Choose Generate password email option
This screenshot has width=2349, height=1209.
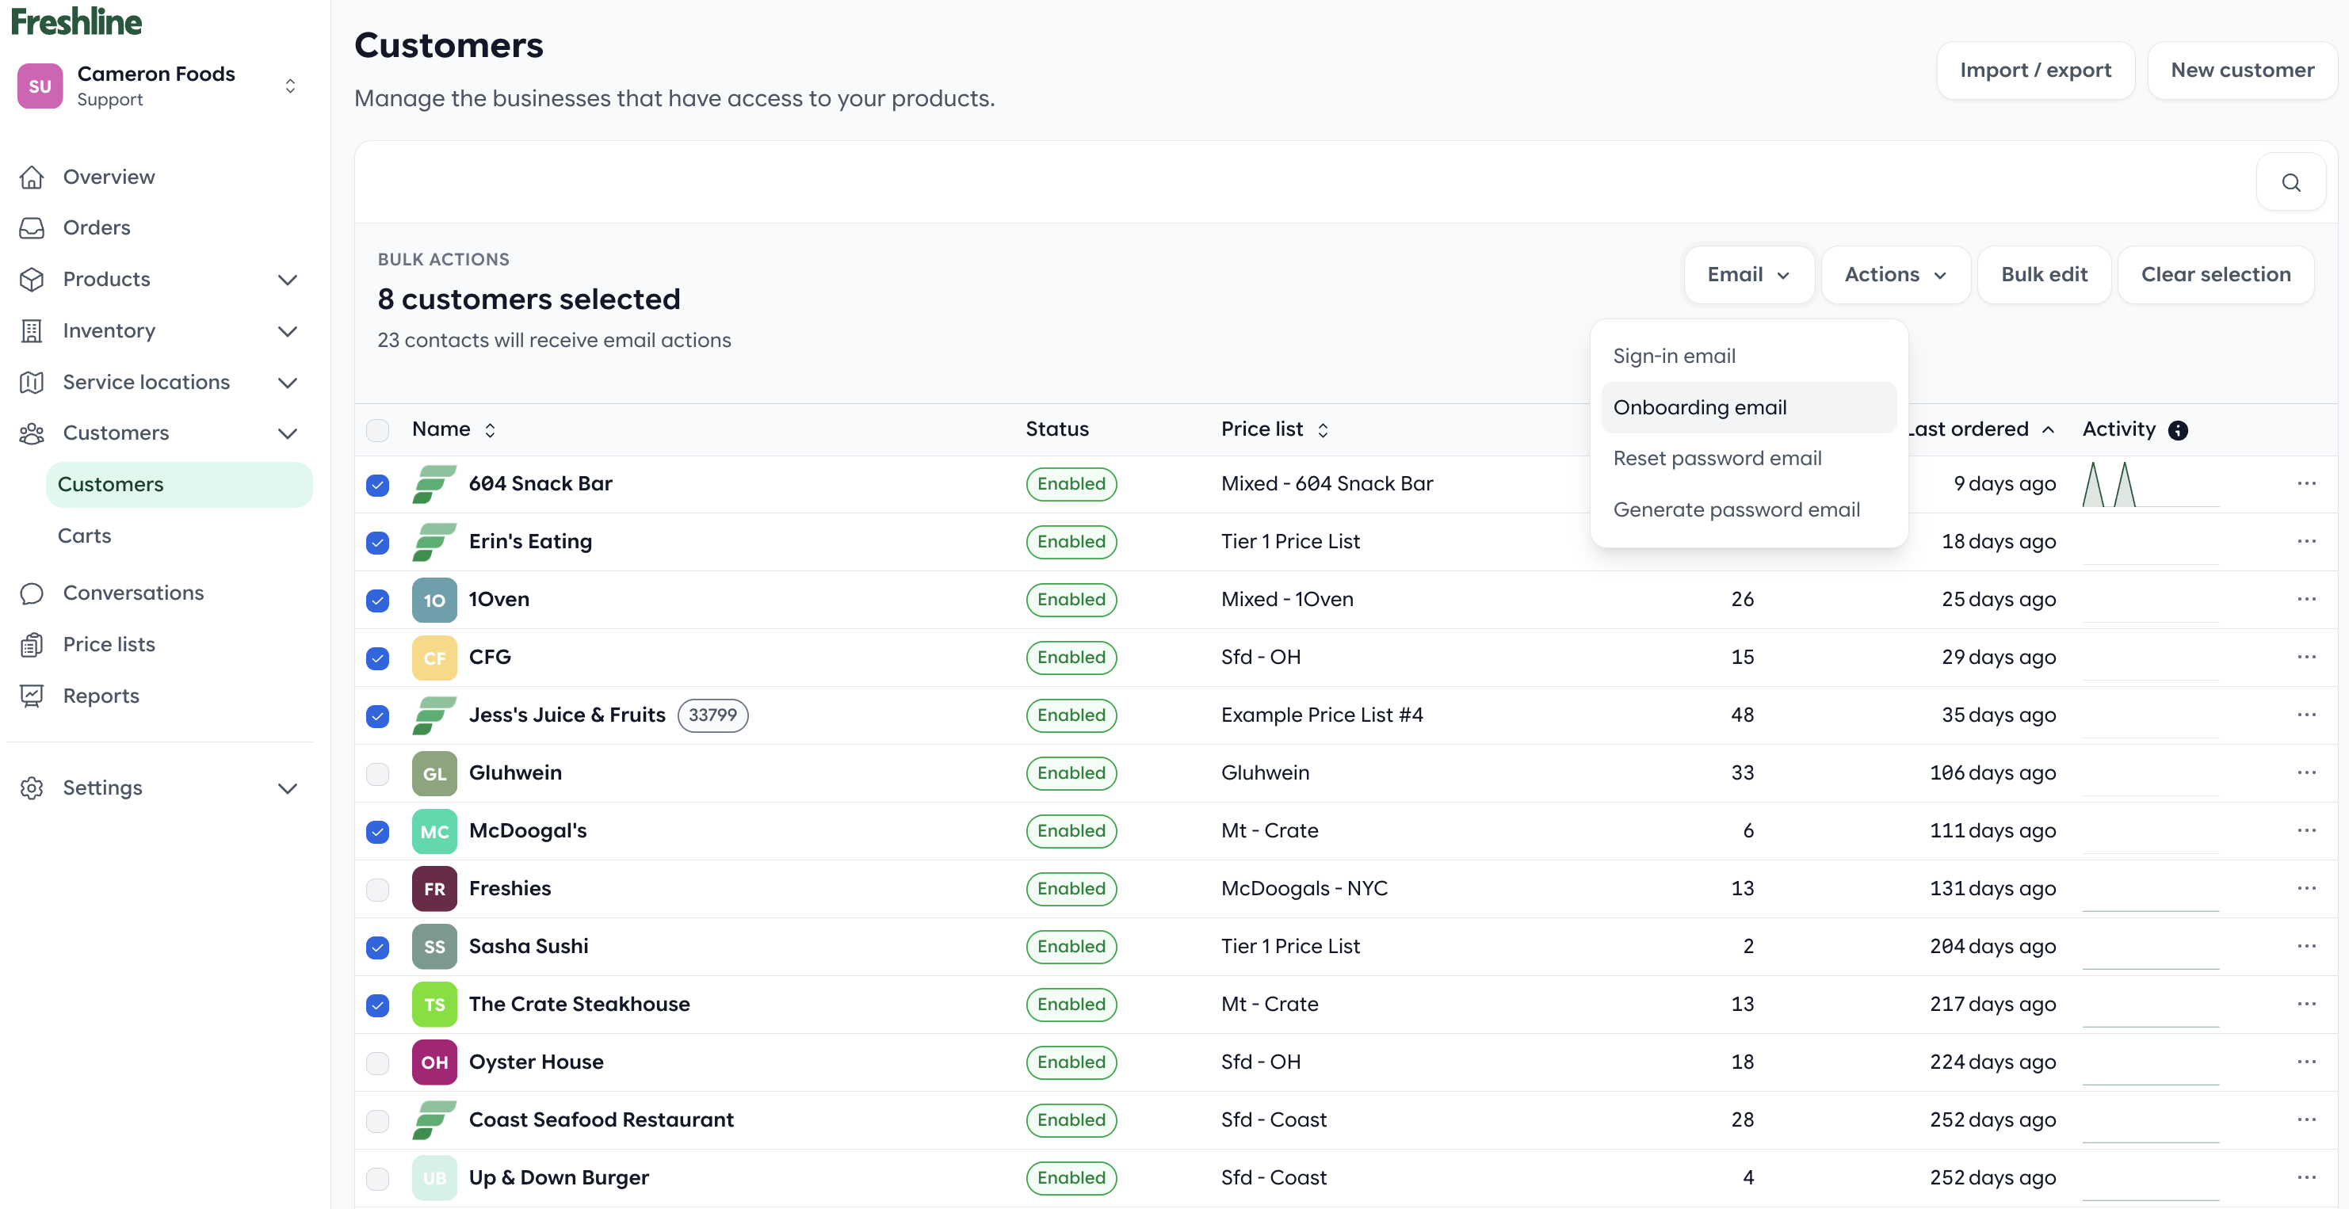[1736, 509]
